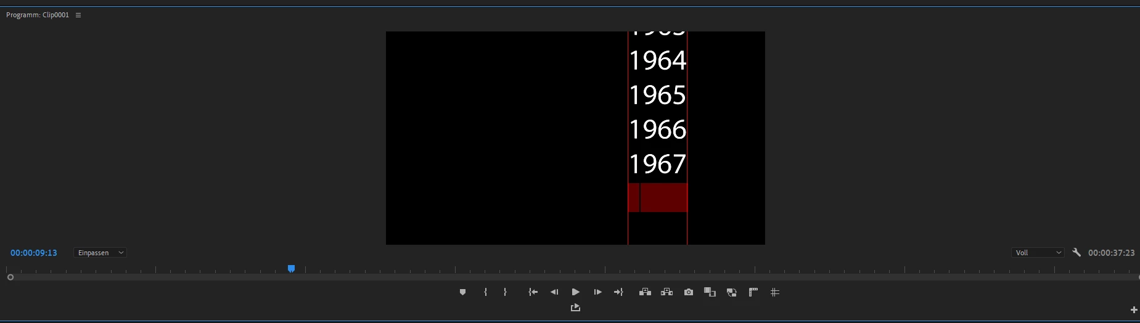
Task: Click the year 1964 in the video frame
Action: click(658, 60)
